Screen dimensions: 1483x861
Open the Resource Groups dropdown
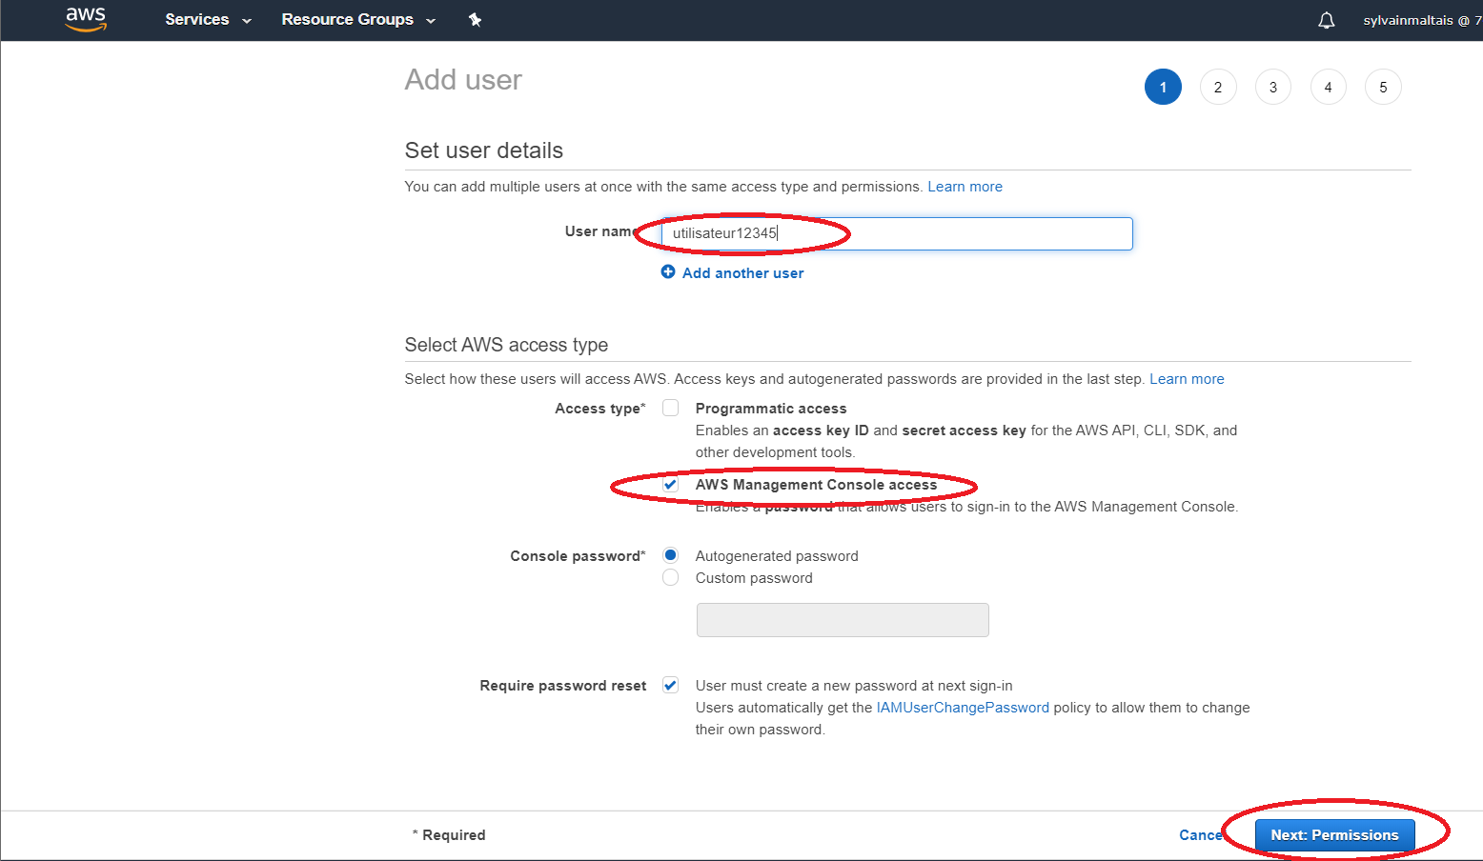358,20
